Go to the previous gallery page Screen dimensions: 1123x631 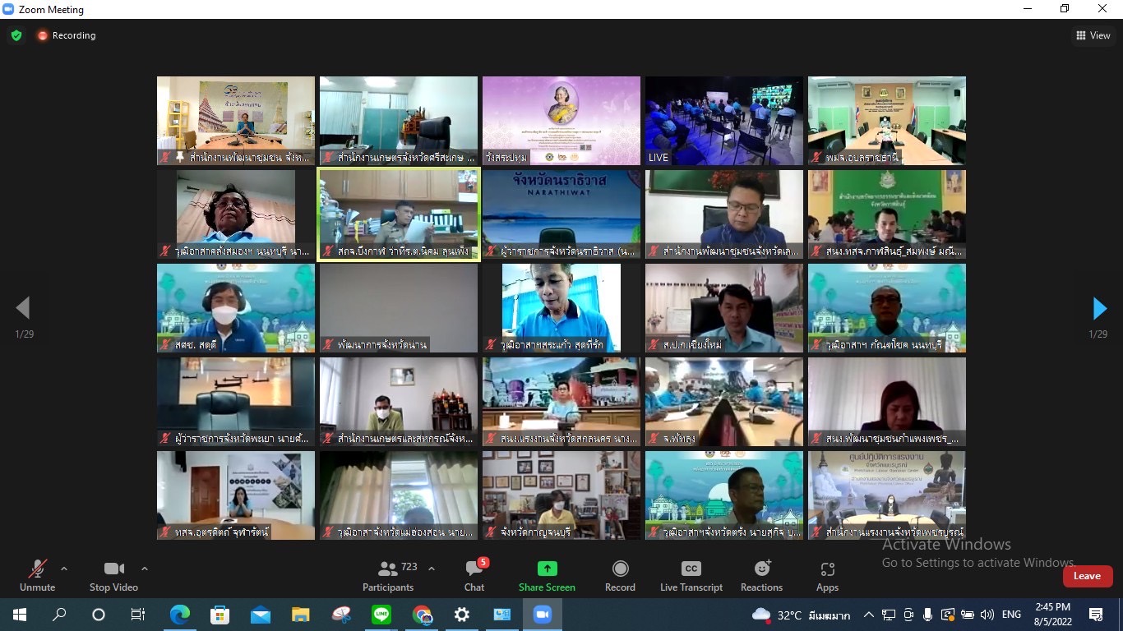pos(23,308)
